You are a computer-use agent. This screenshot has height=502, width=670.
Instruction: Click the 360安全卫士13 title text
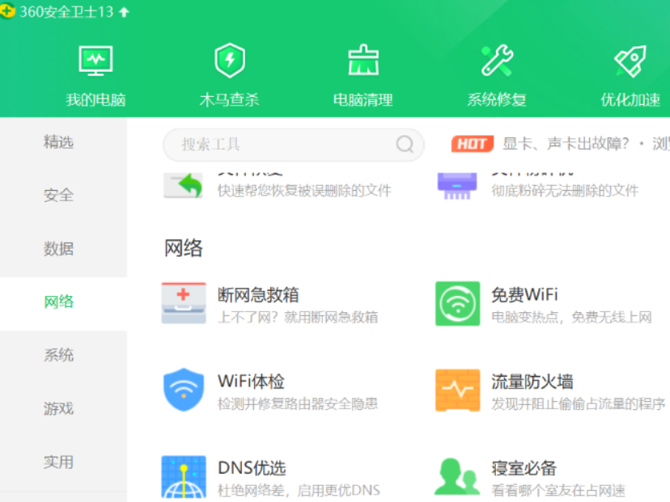pos(66,12)
